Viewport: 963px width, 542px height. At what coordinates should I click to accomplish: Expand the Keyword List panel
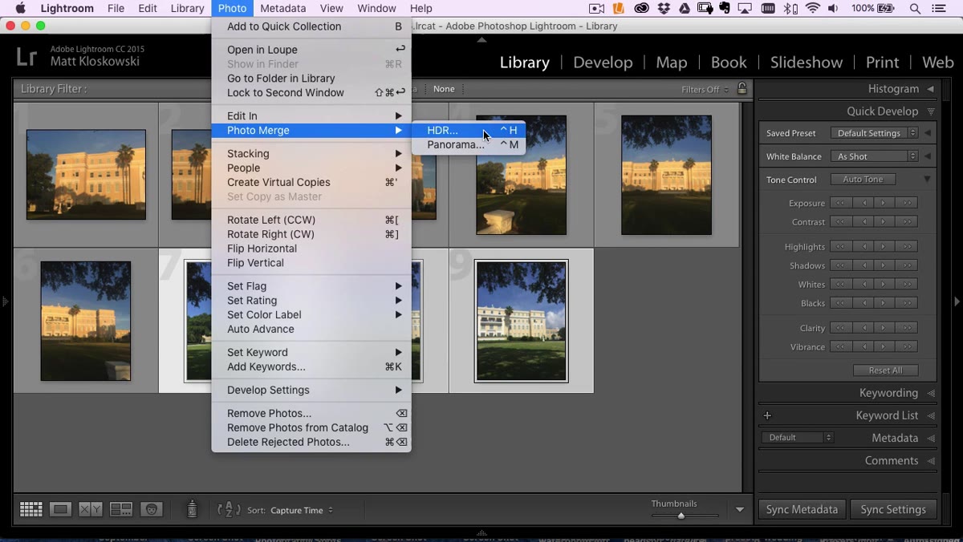point(930,415)
